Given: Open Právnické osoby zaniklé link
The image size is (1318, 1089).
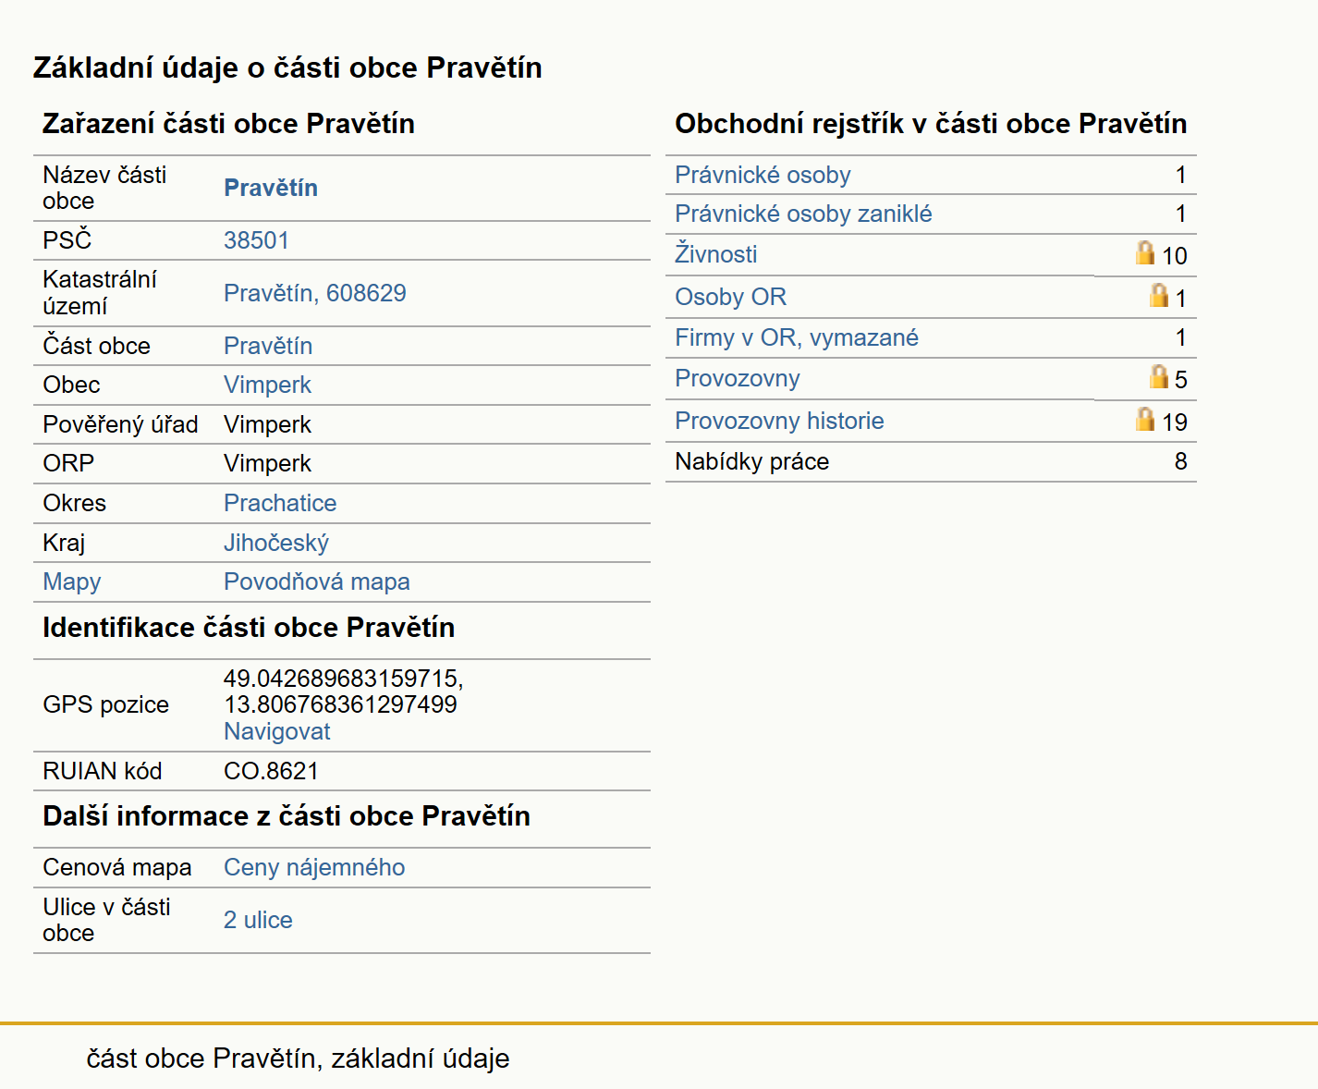Looking at the screenshot, I should [x=803, y=214].
